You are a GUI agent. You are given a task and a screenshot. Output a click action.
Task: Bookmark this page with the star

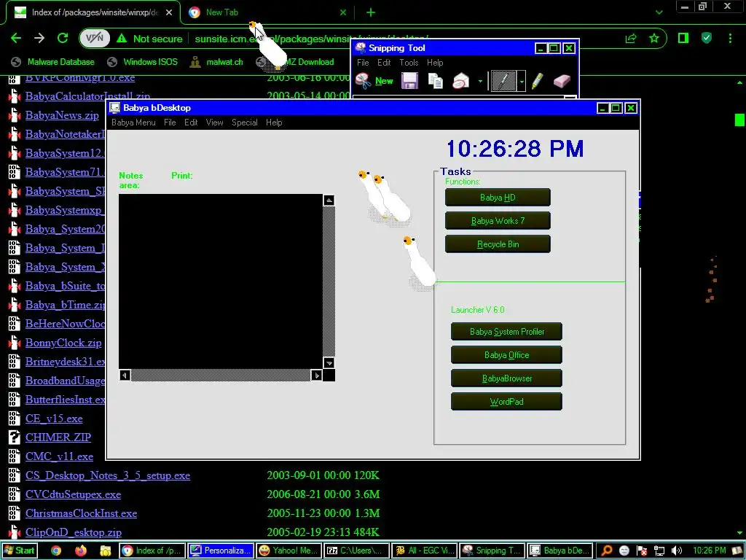tap(654, 38)
